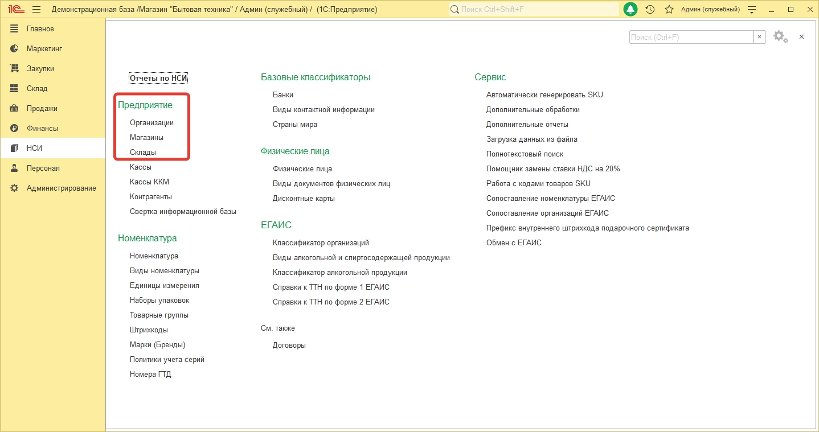
Task: Open Виды контактной информации
Action: pyautogui.click(x=323, y=110)
